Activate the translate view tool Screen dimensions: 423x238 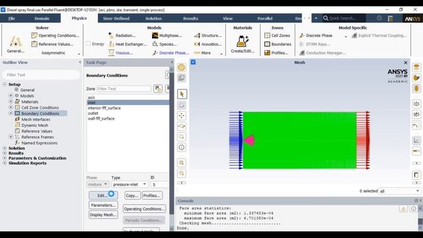coord(182,116)
